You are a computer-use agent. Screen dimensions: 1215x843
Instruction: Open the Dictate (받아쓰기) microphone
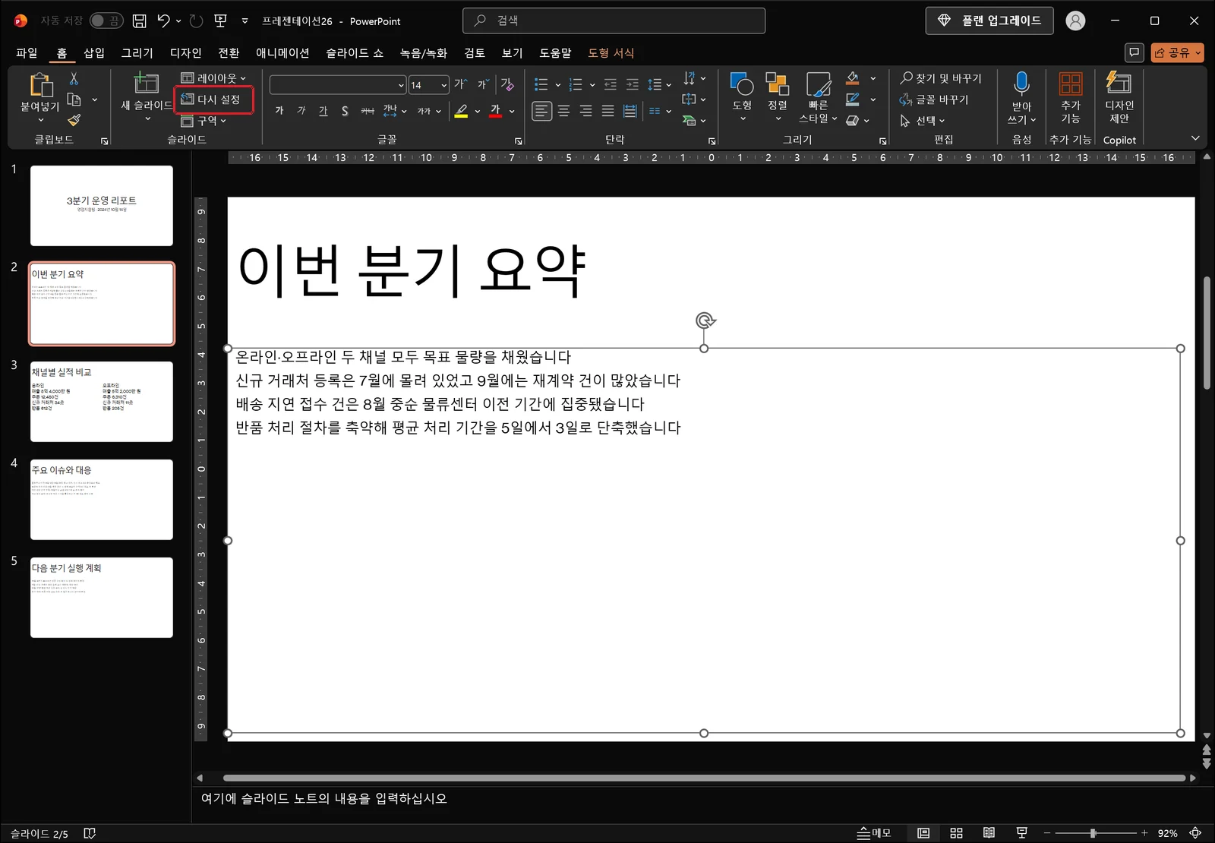pyautogui.click(x=1021, y=84)
